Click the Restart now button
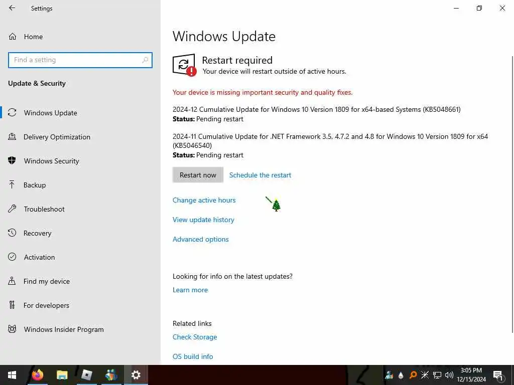 click(198, 175)
